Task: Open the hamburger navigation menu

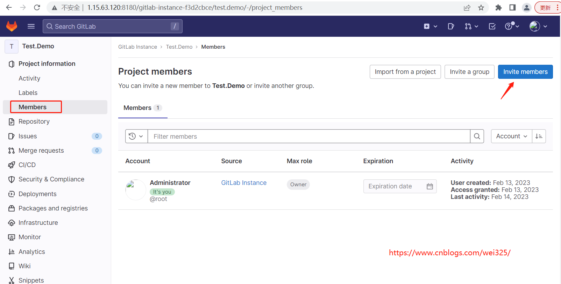Action: (31, 26)
